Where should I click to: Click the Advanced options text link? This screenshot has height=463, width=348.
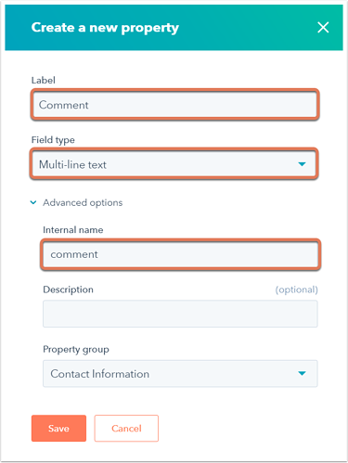pos(83,202)
